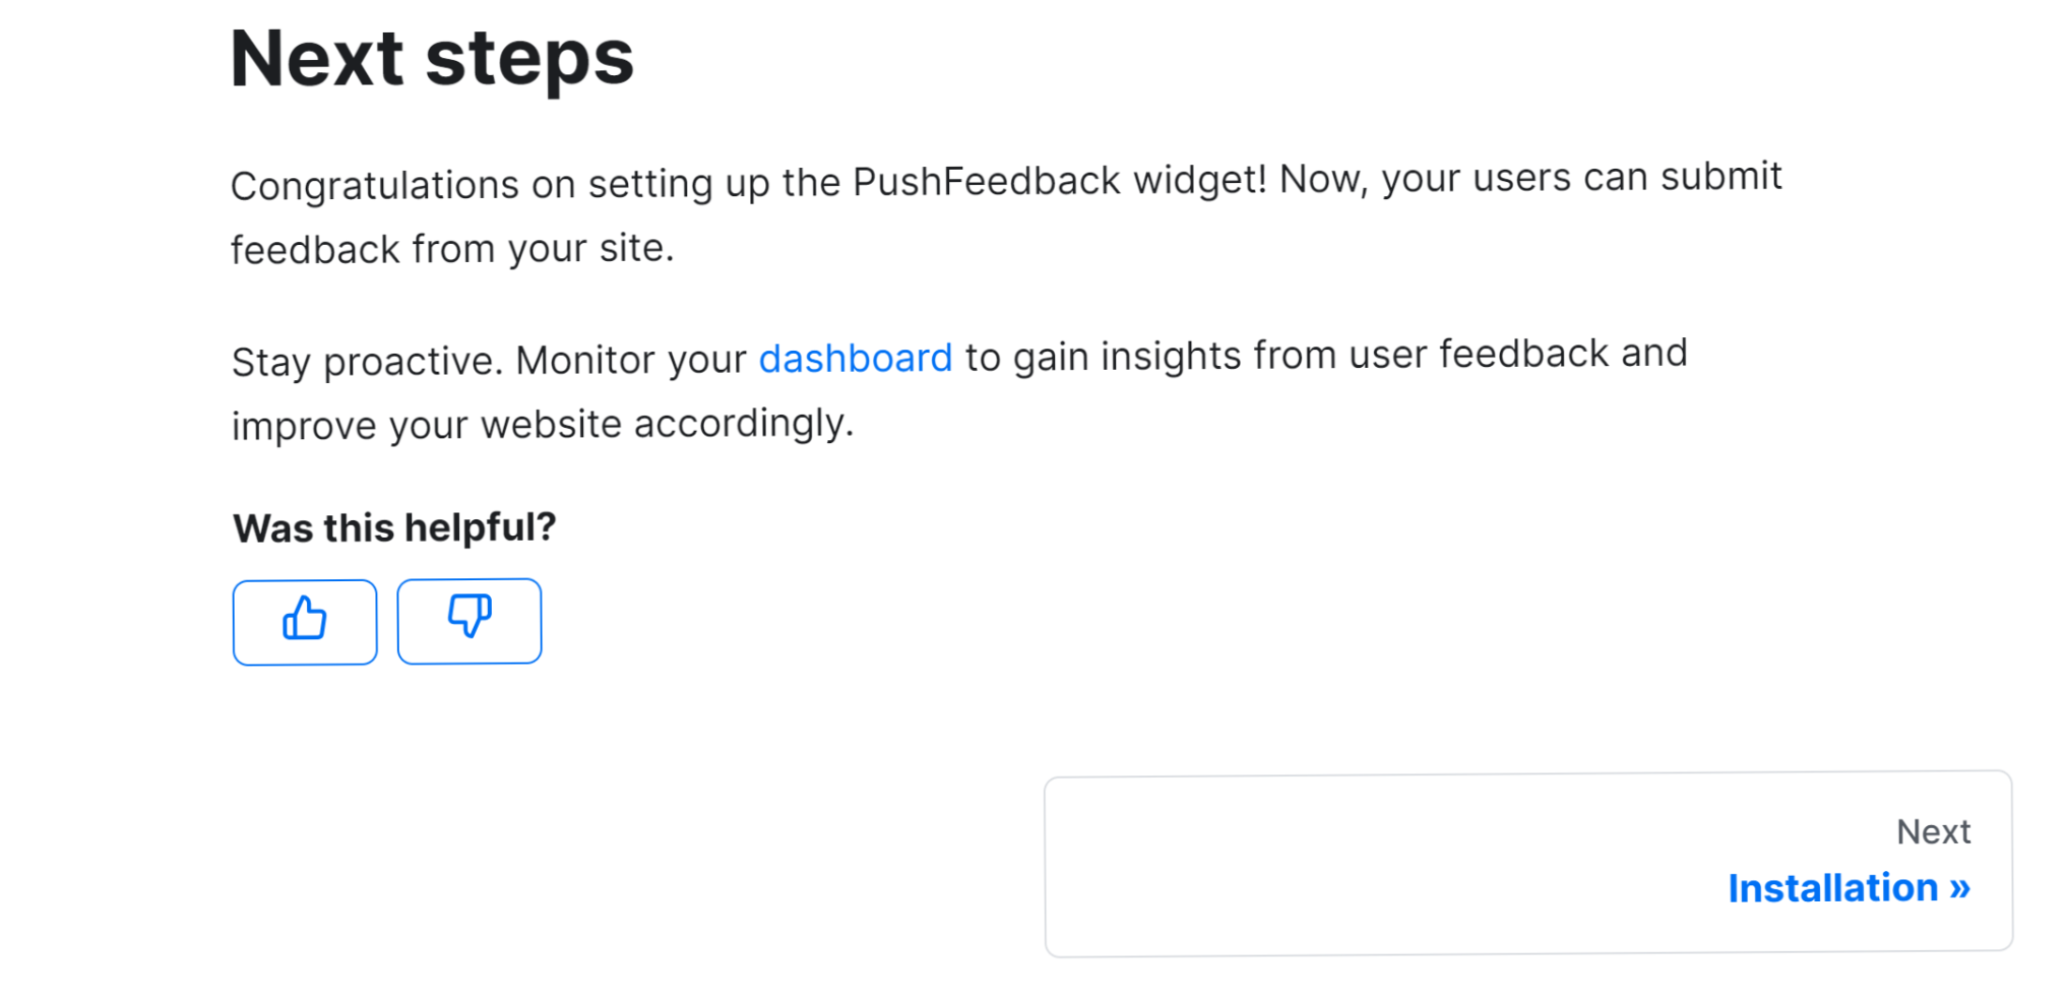Select the negative feedback button
The image size is (2065, 994).
tap(469, 621)
